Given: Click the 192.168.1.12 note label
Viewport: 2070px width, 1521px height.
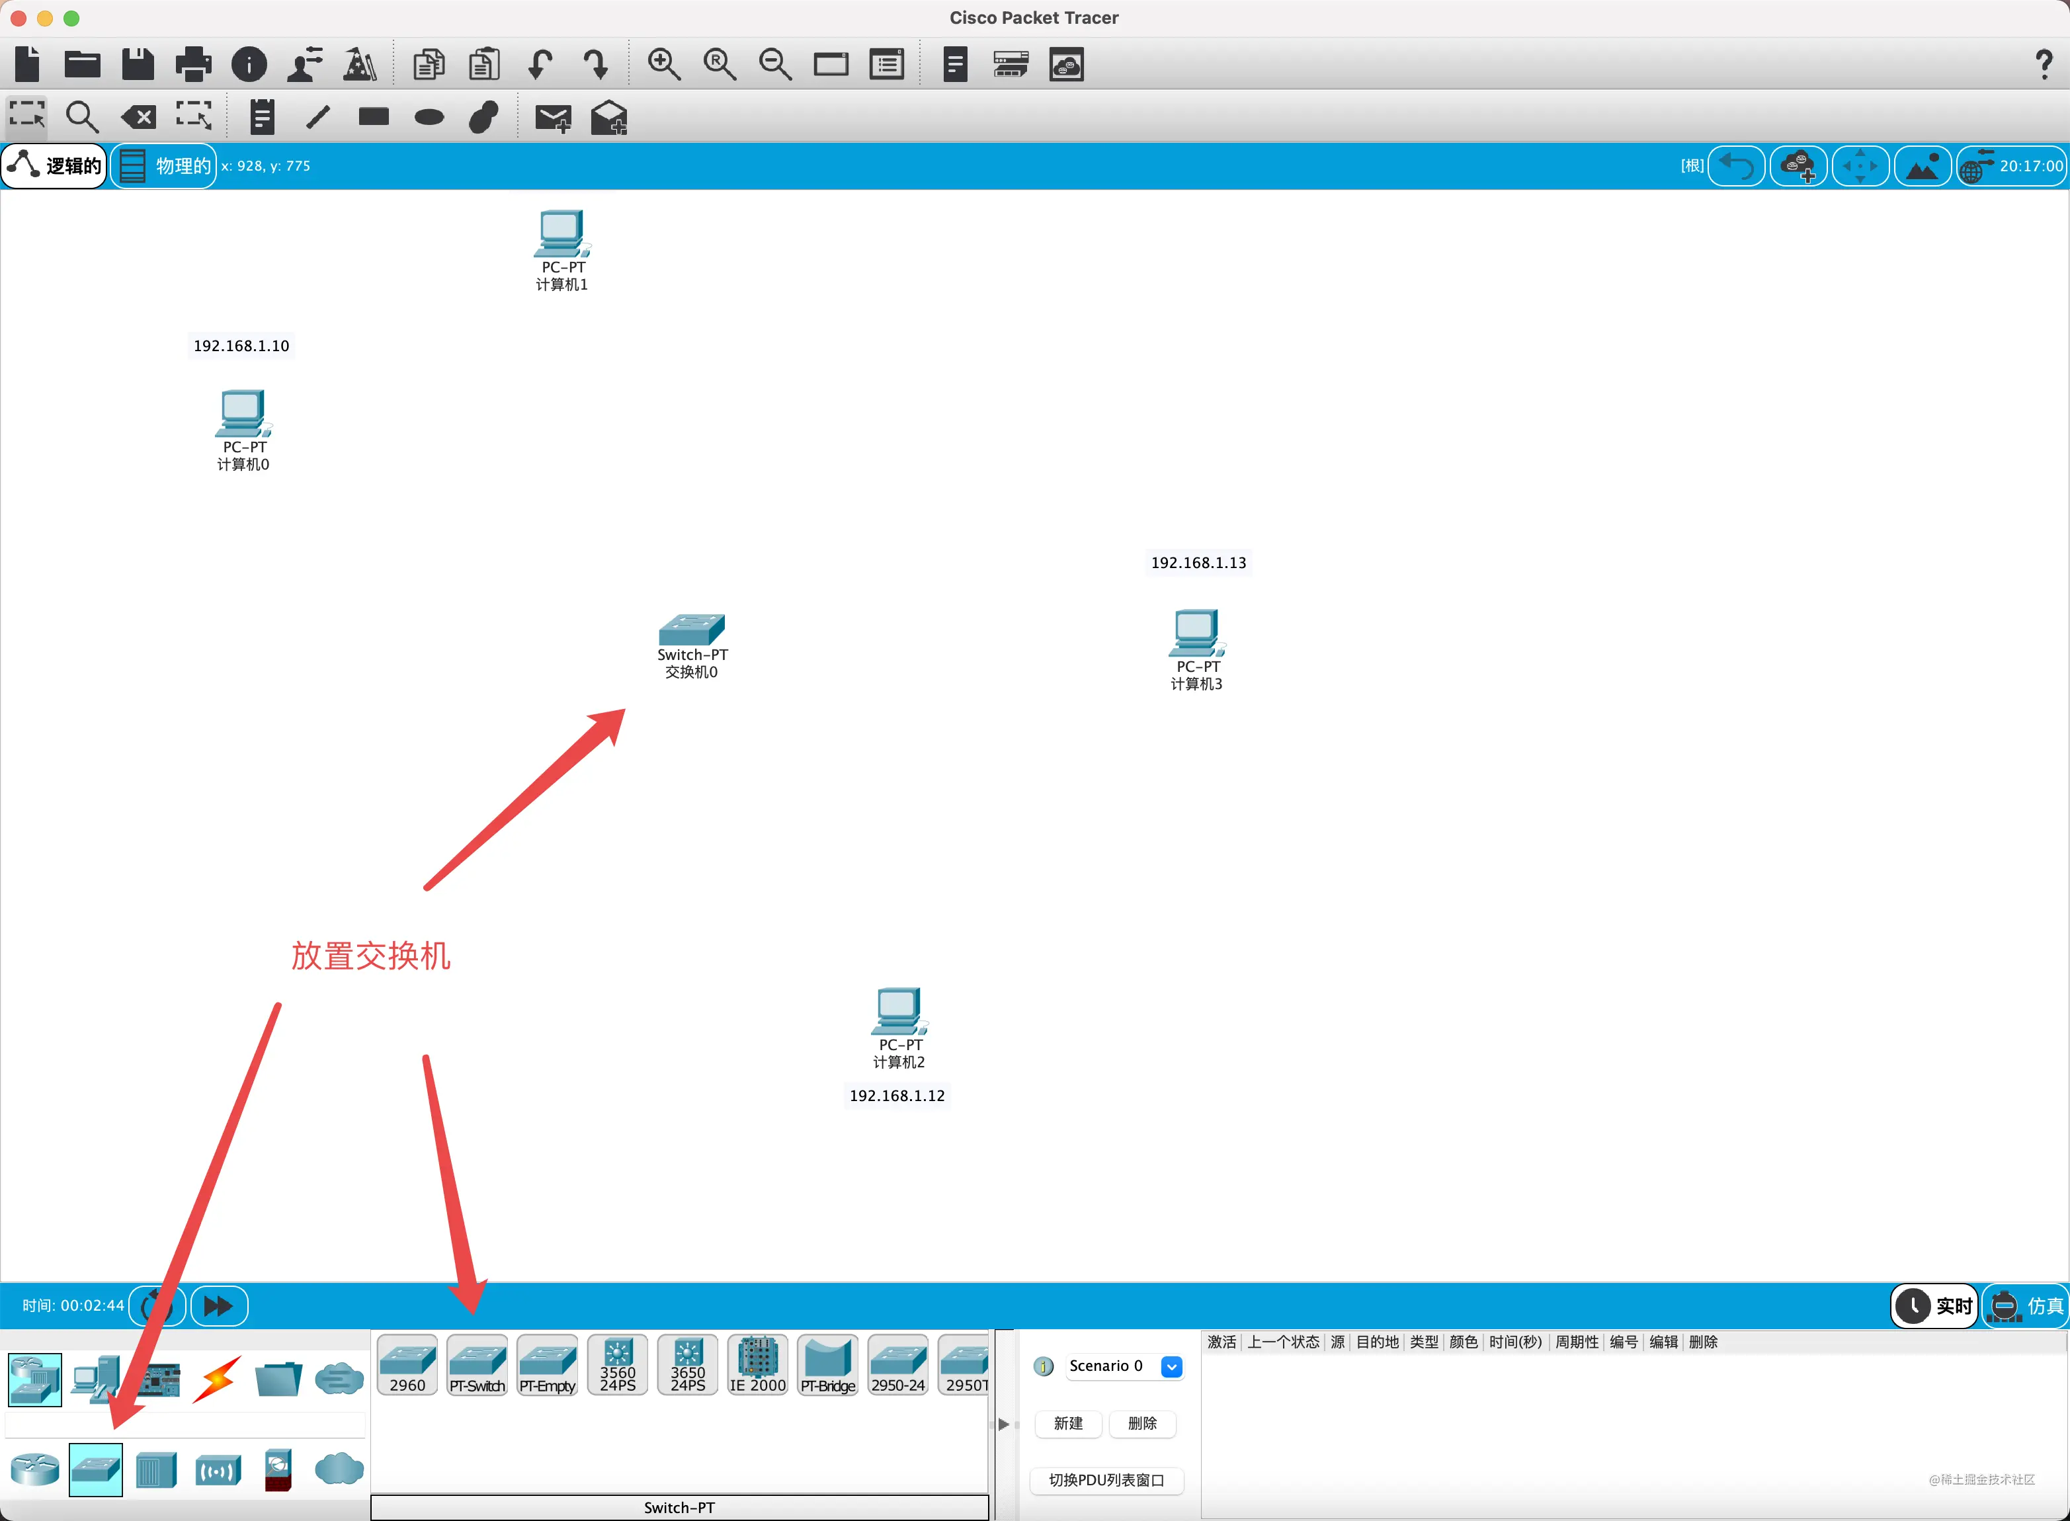Looking at the screenshot, I should (897, 1096).
